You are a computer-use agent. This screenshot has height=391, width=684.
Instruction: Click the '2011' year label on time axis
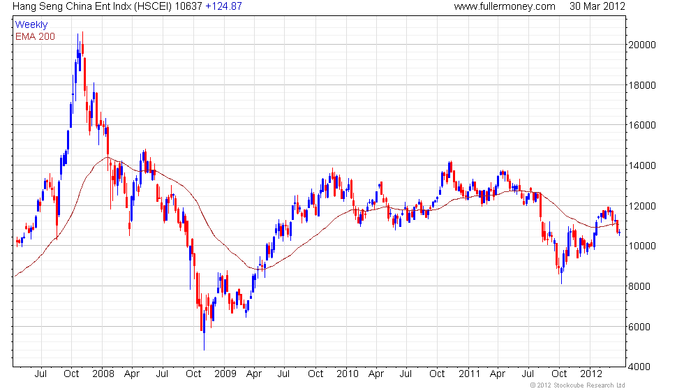(x=469, y=374)
